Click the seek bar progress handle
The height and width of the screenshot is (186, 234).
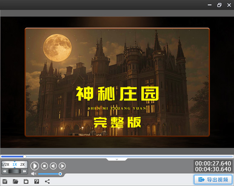point(25,157)
